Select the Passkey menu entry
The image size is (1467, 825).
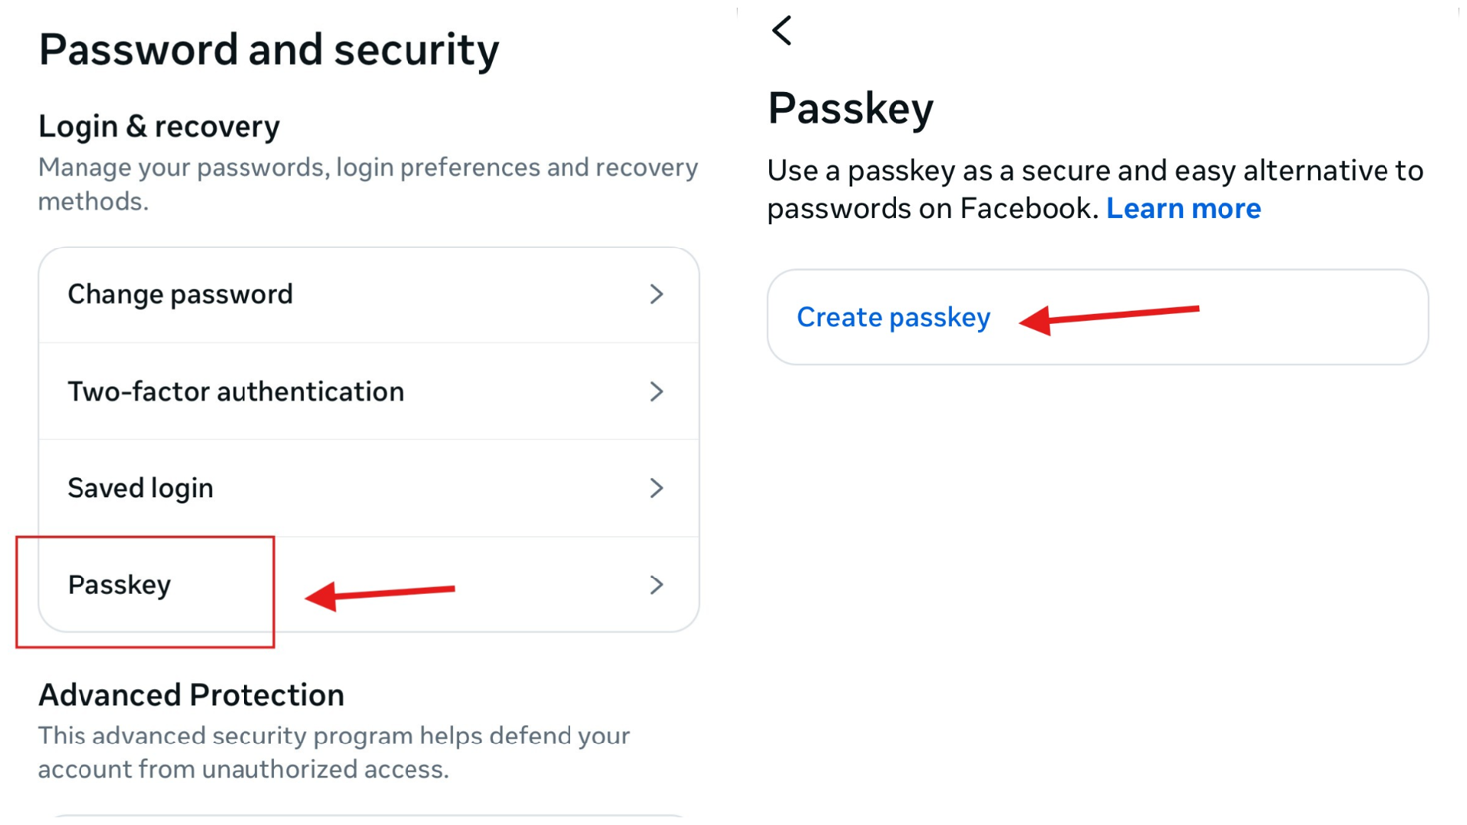pos(119,585)
